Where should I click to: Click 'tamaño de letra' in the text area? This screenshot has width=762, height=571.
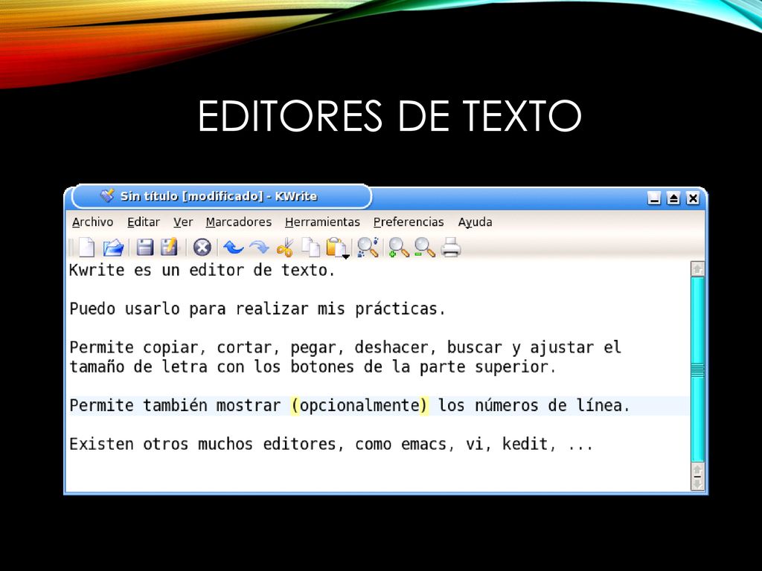pos(138,367)
